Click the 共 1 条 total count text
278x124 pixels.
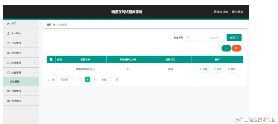51,80
